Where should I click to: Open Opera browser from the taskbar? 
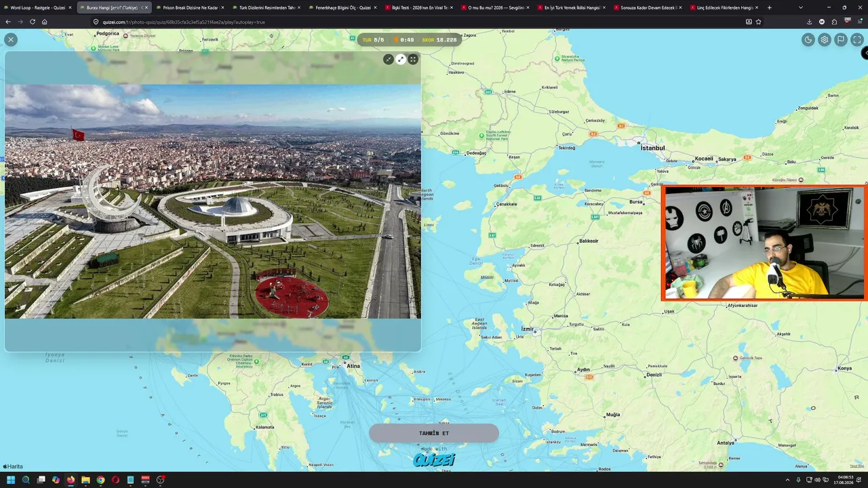pyautogui.click(x=115, y=480)
